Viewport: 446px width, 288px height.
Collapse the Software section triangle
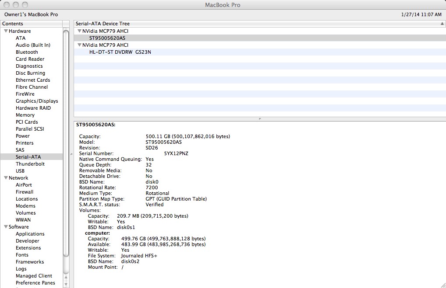pyautogui.click(x=6, y=227)
